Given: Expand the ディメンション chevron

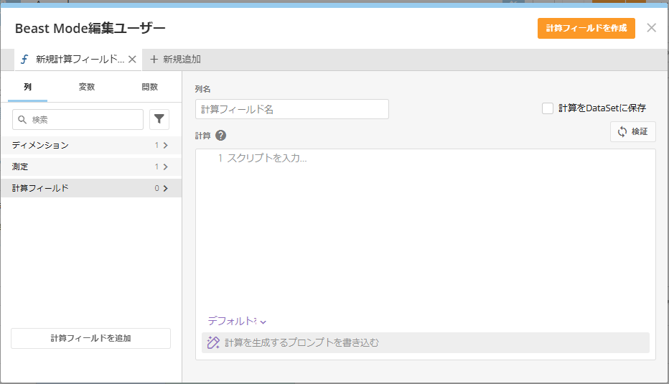Looking at the screenshot, I should (166, 146).
